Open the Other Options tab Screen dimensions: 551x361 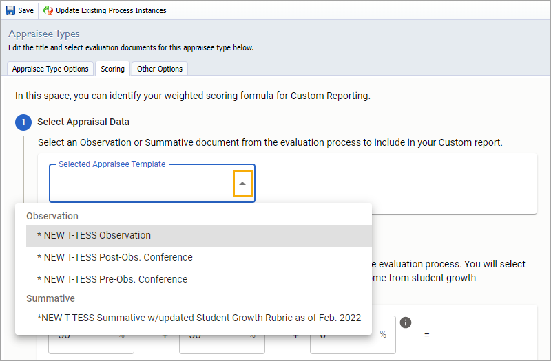click(x=160, y=68)
